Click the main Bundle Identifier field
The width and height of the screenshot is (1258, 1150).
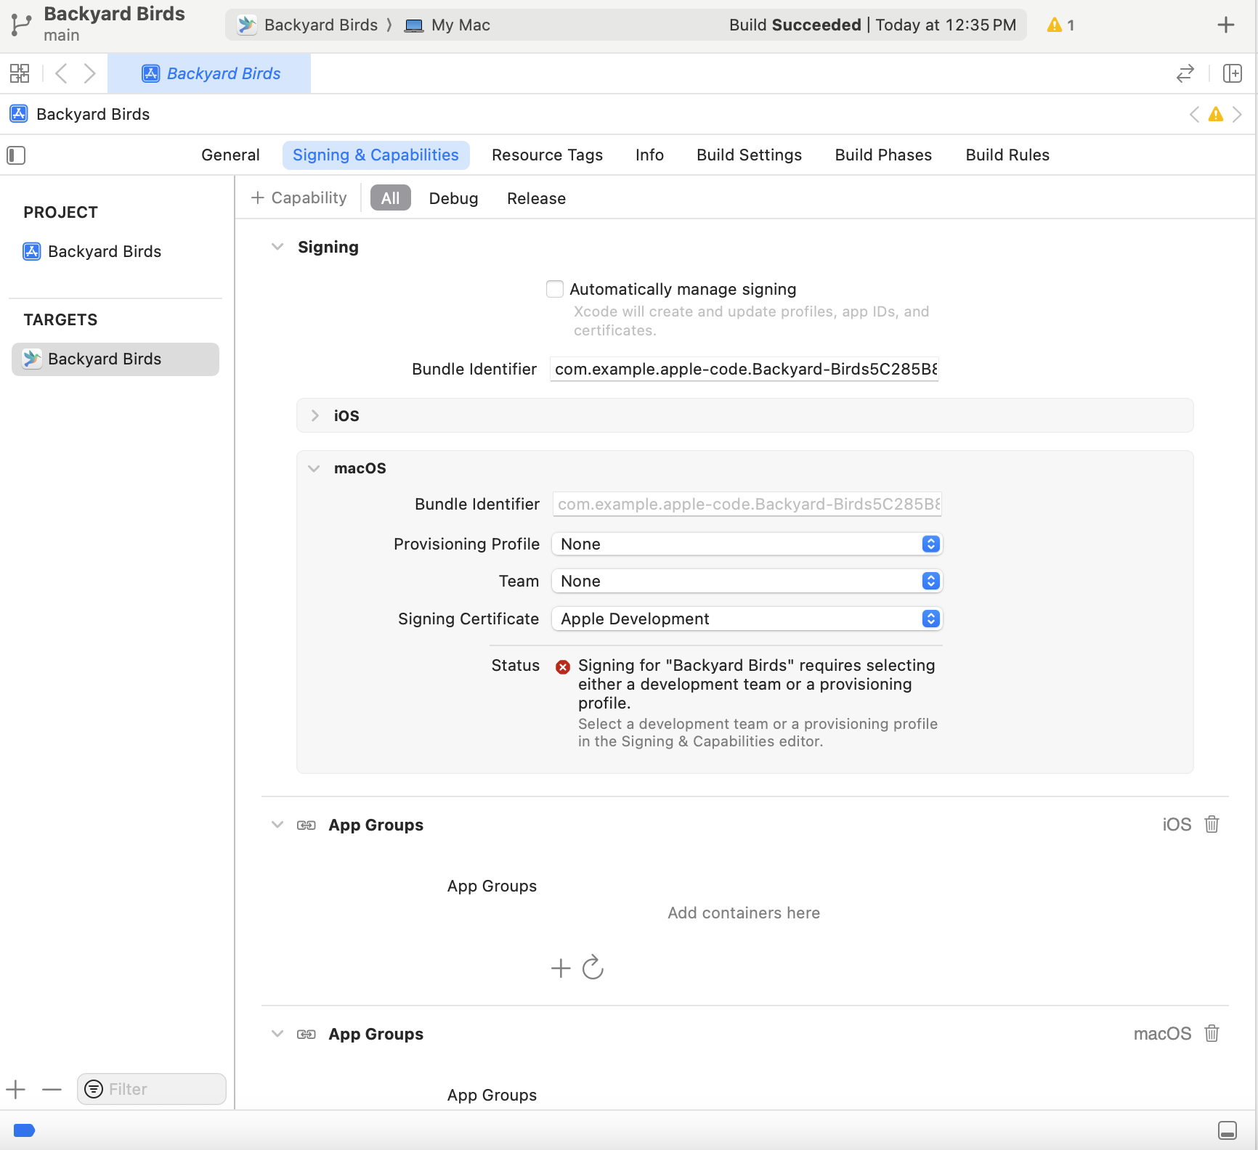pyautogui.click(x=744, y=369)
